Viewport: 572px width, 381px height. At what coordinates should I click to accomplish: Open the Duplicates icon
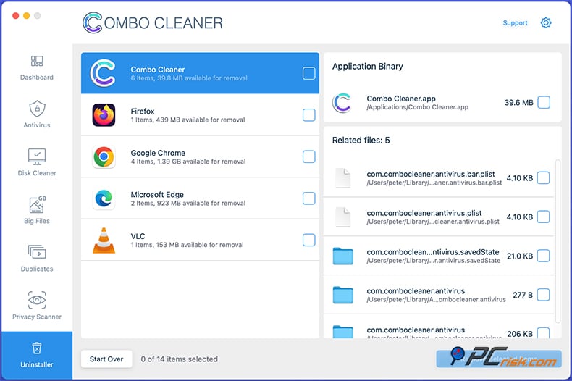pos(37,252)
